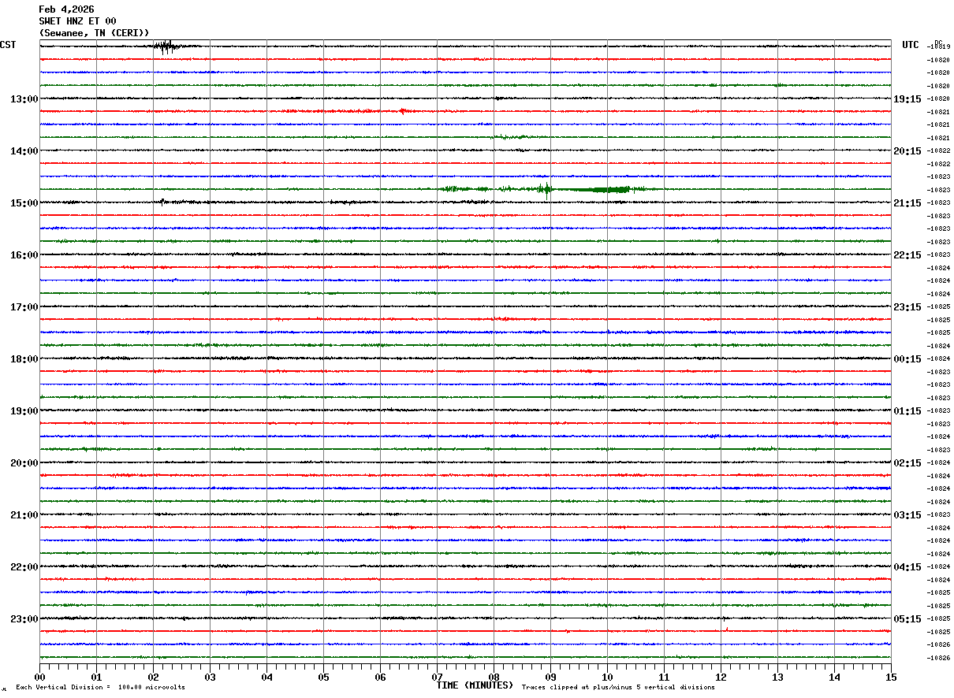Select the 21:00 CST time label

[24, 515]
